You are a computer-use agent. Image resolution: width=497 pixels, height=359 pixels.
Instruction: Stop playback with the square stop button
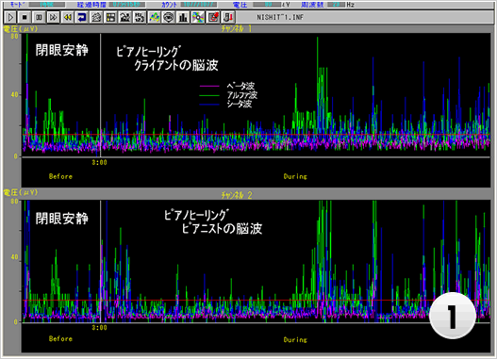[25, 17]
